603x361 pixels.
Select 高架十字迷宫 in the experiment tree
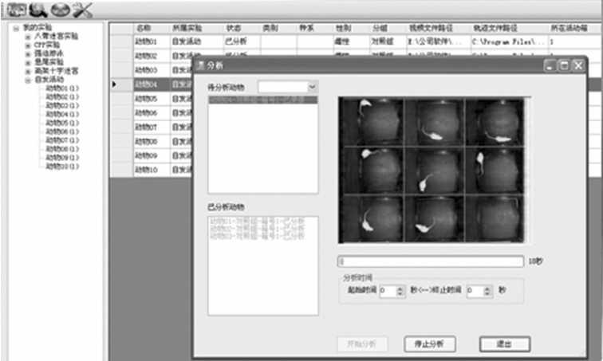click(x=56, y=71)
